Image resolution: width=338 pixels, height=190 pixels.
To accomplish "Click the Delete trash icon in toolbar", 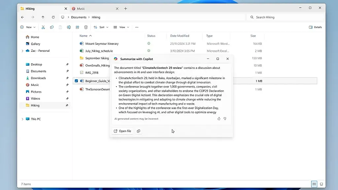I will 86,27.
